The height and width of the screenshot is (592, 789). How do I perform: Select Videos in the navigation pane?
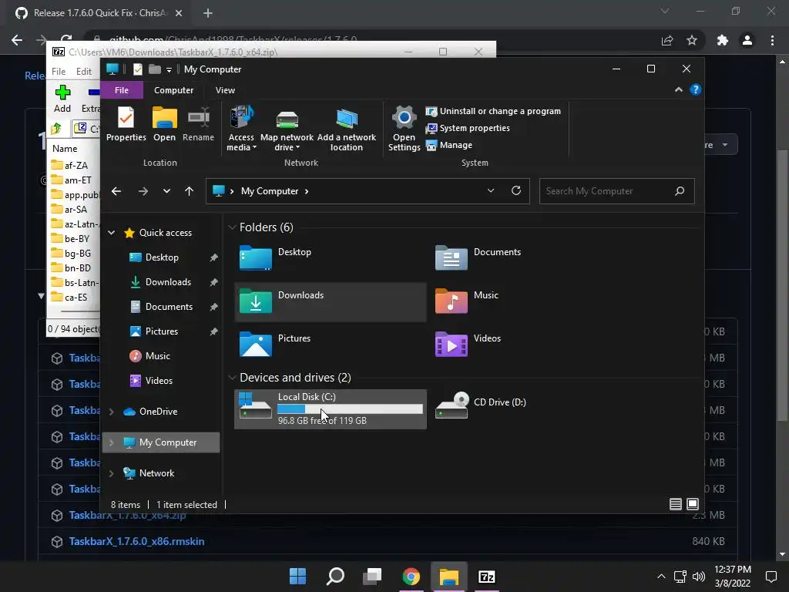pyautogui.click(x=159, y=381)
